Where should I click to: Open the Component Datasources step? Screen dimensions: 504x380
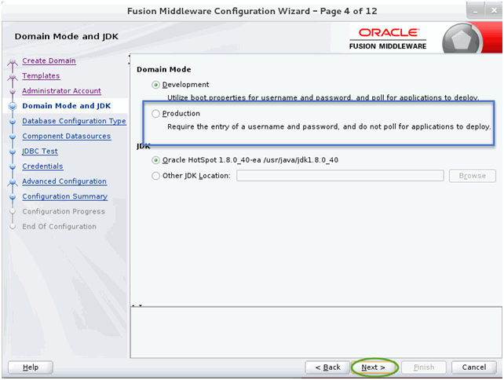tap(67, 137)
